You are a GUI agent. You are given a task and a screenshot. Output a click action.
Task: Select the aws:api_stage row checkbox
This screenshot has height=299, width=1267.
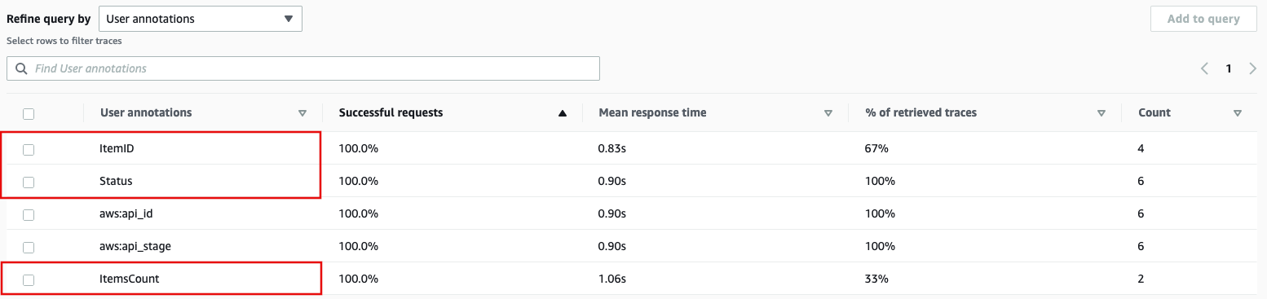click(x=29, y=247)
